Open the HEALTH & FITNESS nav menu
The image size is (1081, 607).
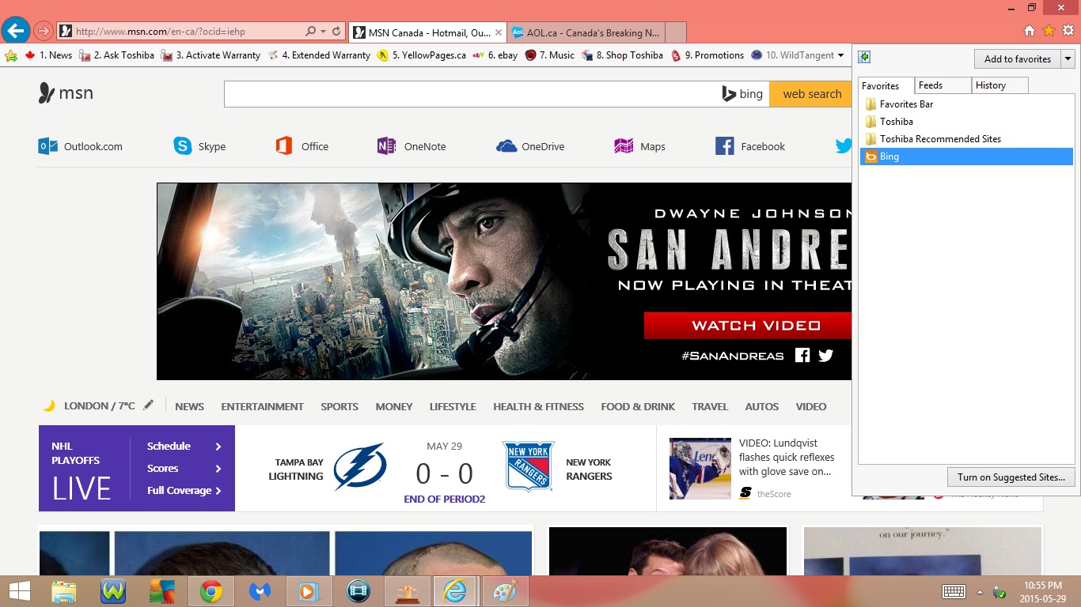(538, 406)
